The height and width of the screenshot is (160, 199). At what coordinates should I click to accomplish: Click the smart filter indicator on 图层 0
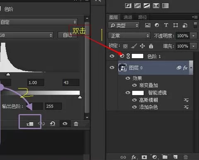179,68
